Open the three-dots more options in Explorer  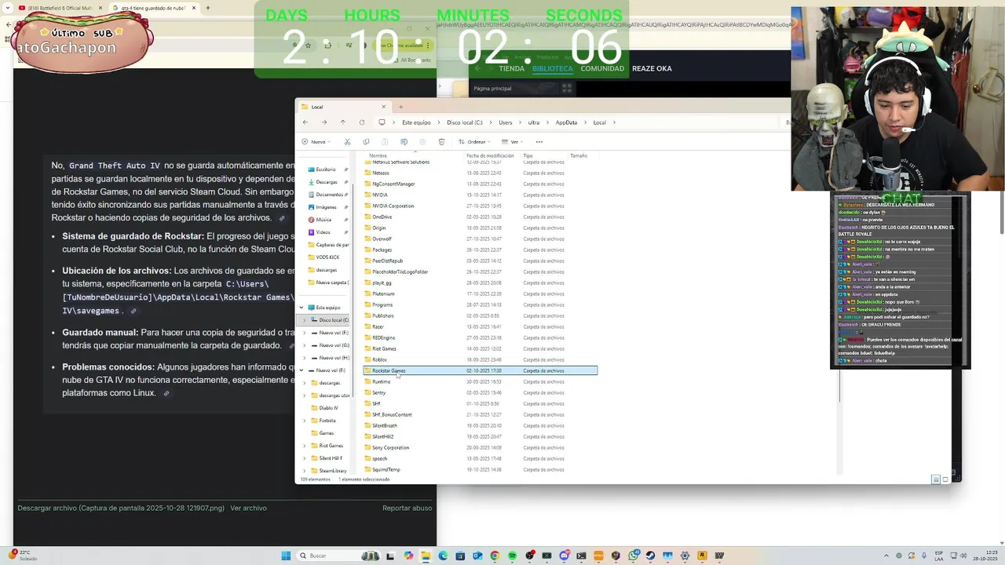[x=539, y=142]
